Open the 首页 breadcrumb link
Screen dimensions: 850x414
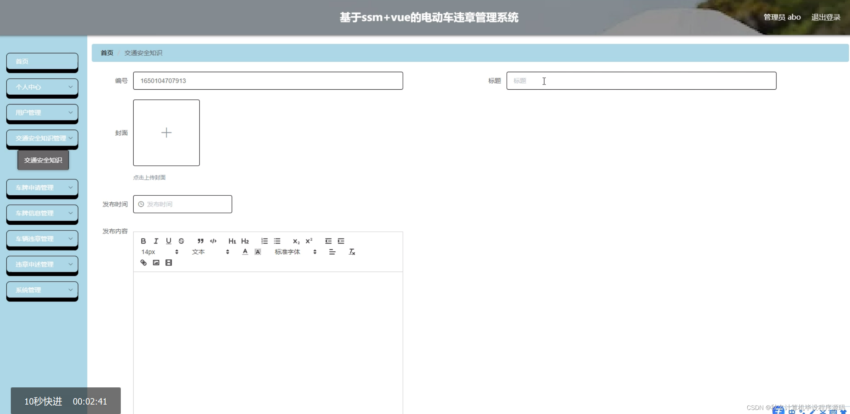(107, 53)
